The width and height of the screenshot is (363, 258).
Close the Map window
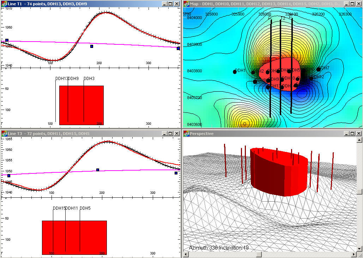click(x=358, y=4)
